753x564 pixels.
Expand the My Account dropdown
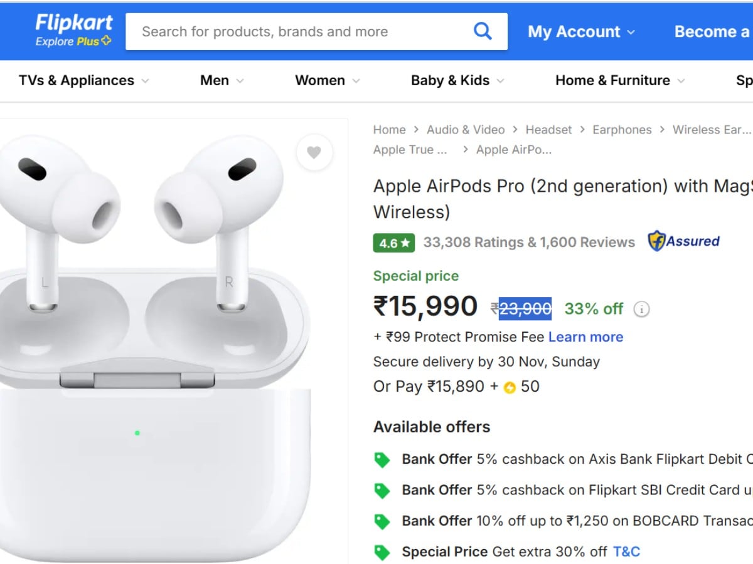click(x=581, y=31)
